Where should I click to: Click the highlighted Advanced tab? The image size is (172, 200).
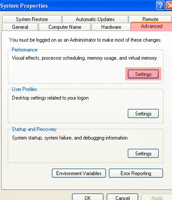click(151, 26)
